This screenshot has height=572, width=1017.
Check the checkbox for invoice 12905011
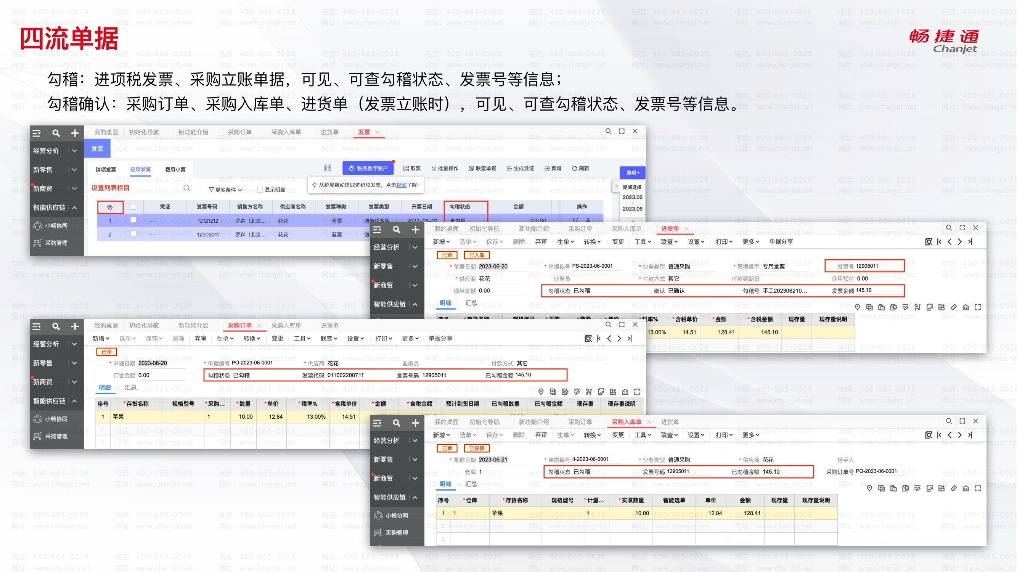point(133,234)
